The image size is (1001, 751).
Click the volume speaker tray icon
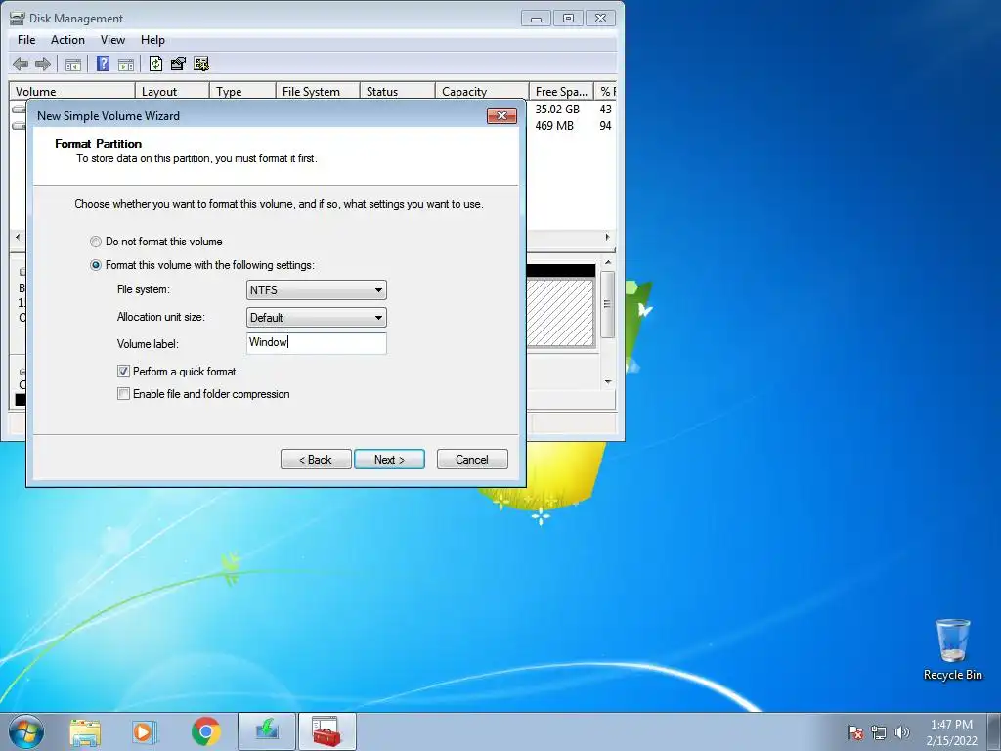tap(902, 732)
